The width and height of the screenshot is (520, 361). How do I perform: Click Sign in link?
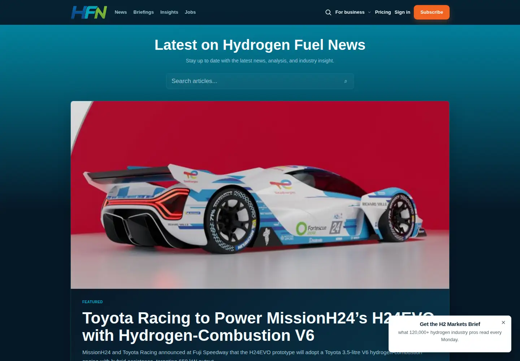coord(402,12)
